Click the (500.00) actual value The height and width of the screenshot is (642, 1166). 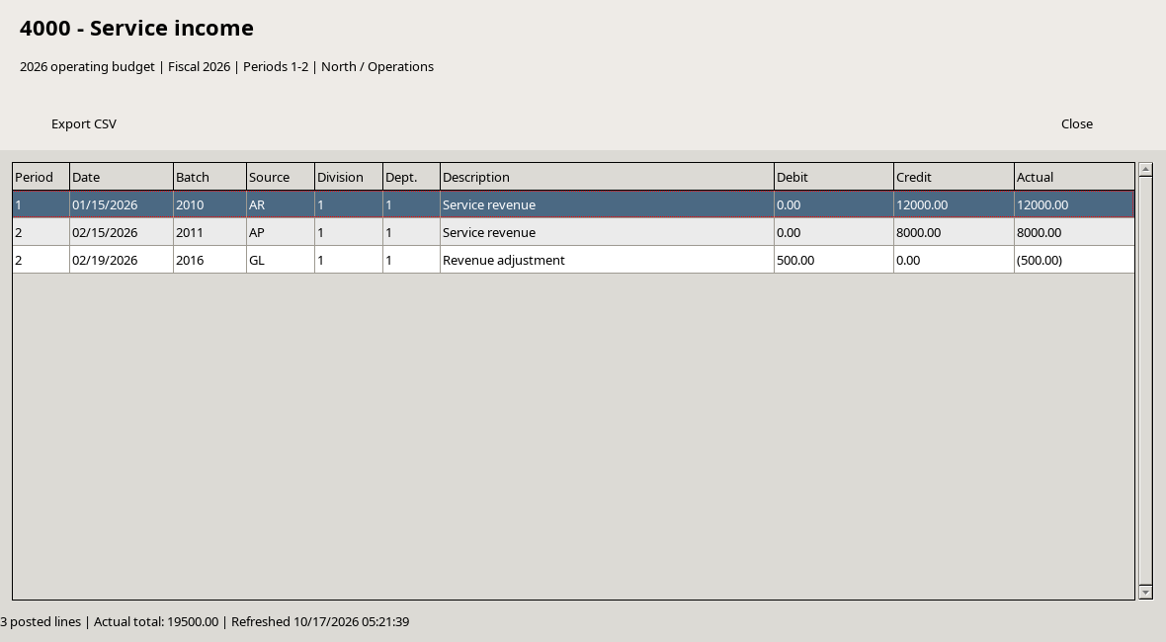click(1074, 260)
